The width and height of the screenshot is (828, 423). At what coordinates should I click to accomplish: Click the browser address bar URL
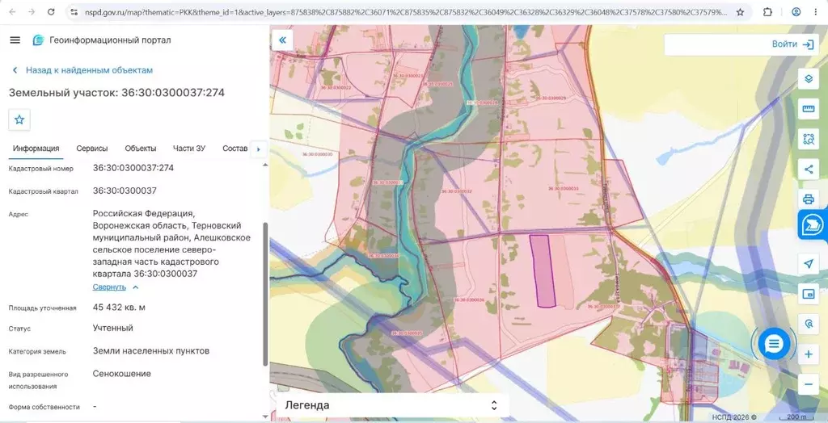pyautogui.click(x=404, y=11)
